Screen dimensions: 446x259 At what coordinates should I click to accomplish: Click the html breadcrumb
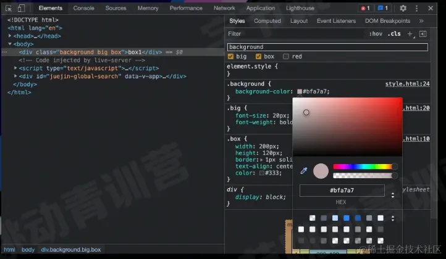9,250
